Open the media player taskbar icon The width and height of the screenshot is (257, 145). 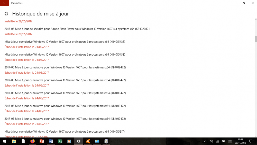pyautogui.click(x=69, y=141)
